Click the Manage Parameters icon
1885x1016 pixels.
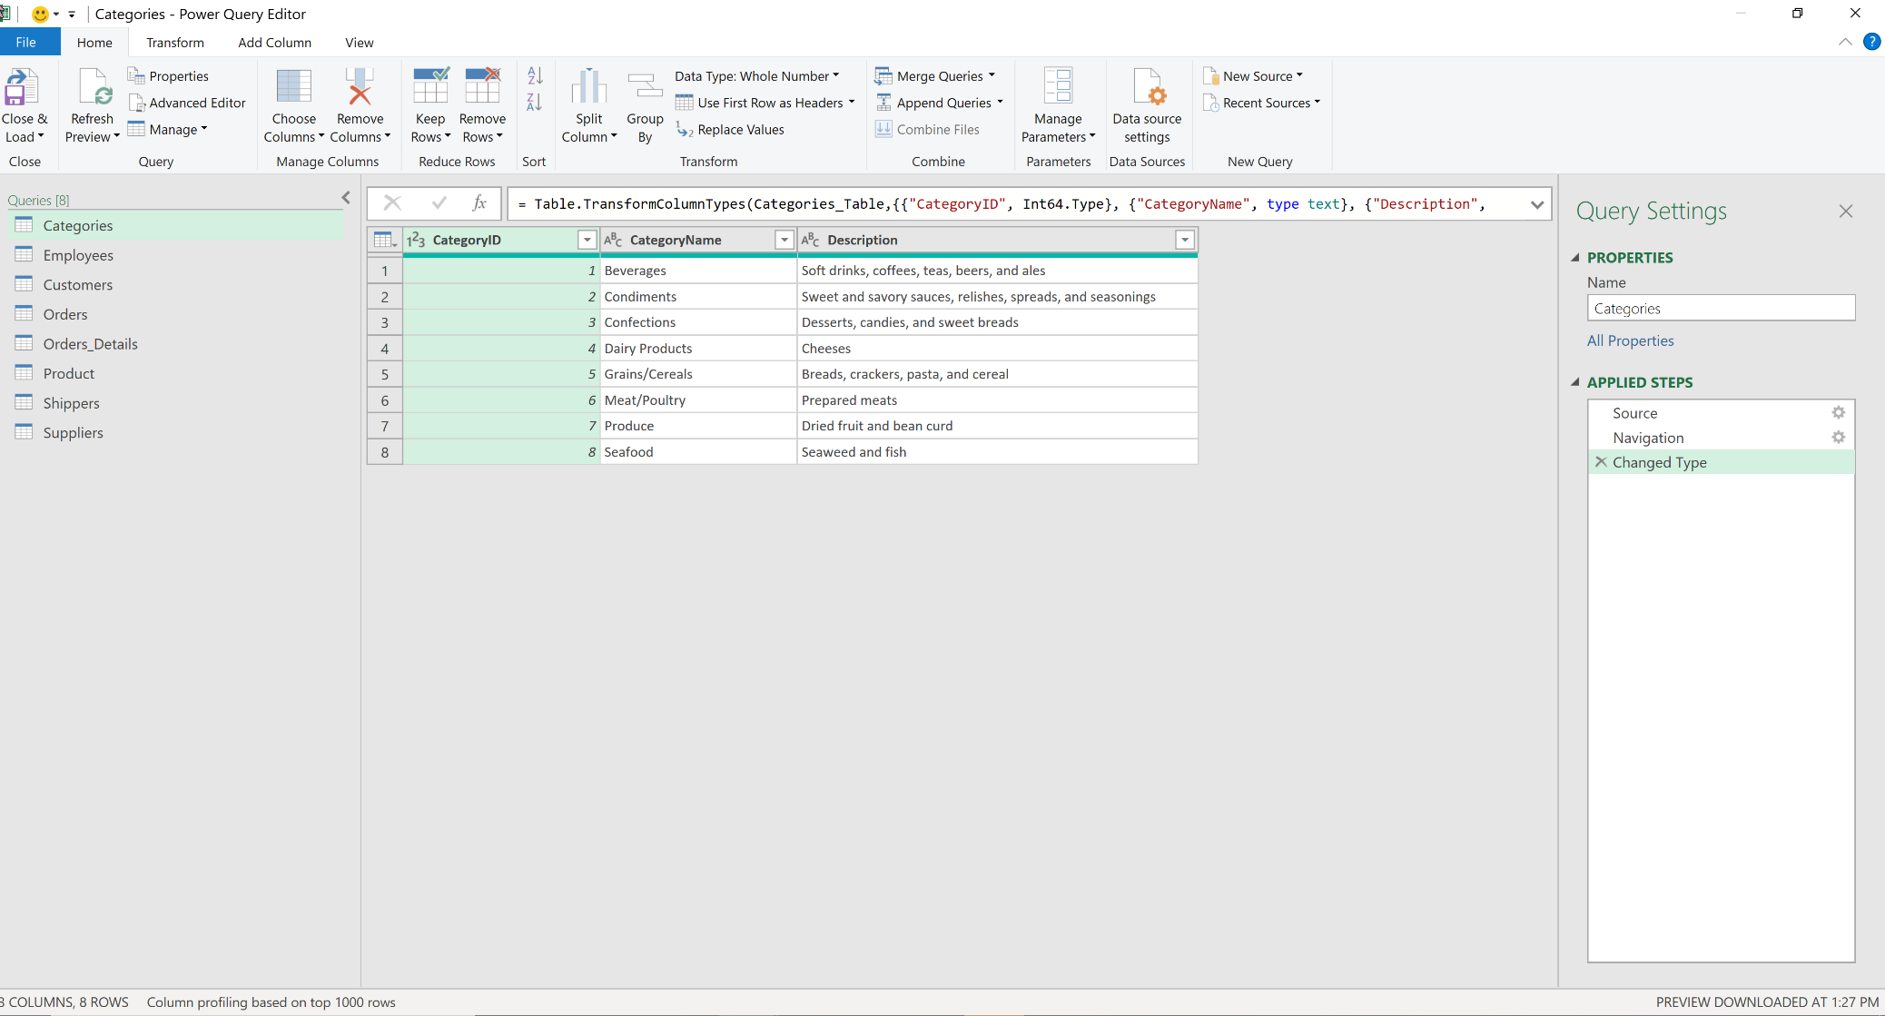point(1058,87)
